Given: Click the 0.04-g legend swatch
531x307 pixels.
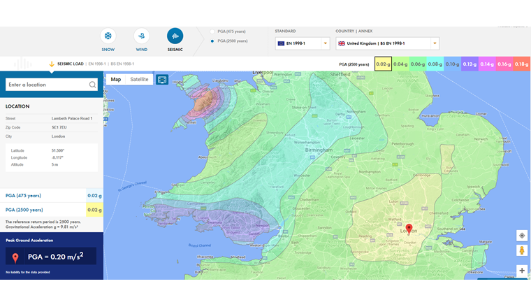Looking at the screenshot, I should pos(400,64).
